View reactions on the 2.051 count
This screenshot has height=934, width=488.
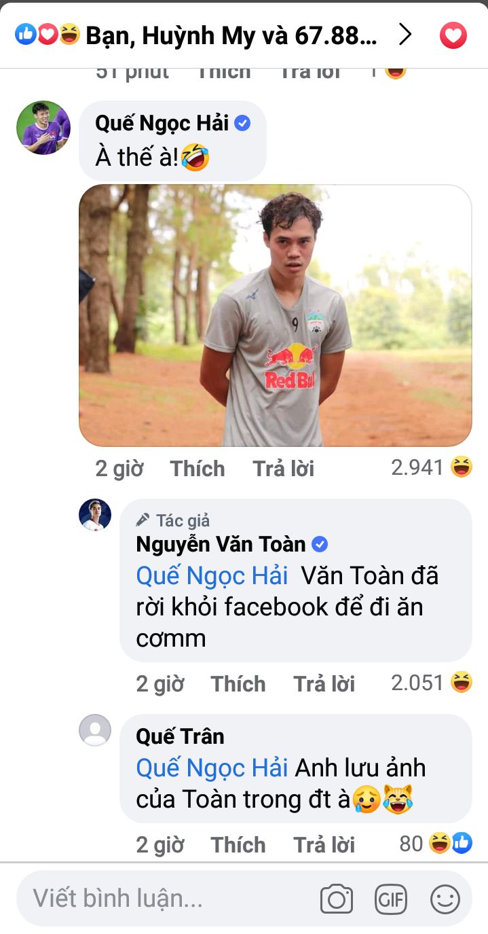click(432, 683)
